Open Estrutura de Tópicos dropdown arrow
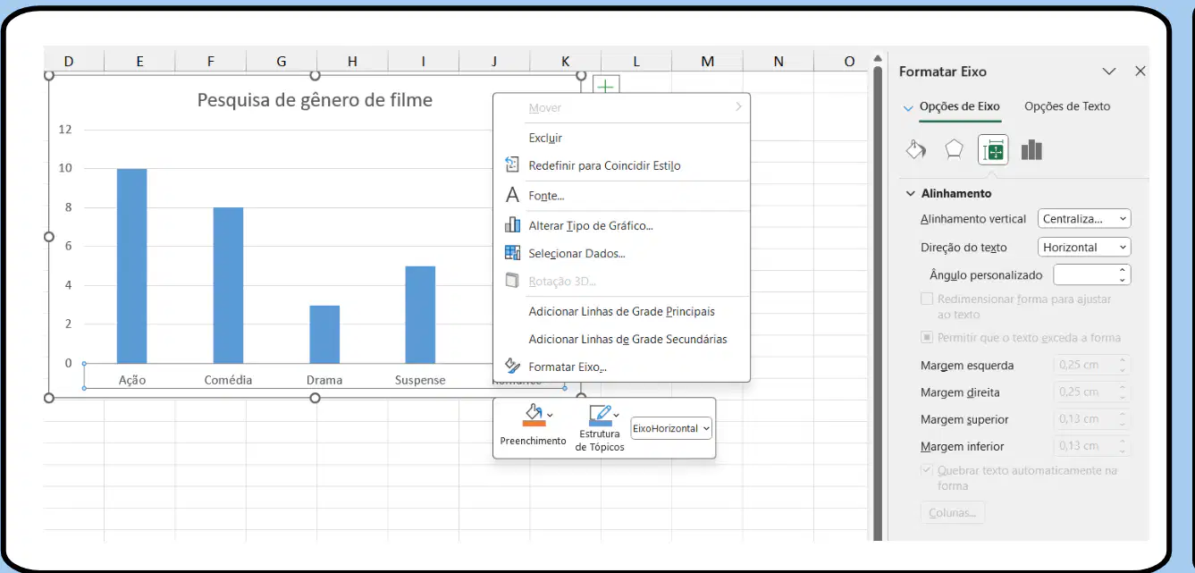Image resolution: width=1195 pixels, height=573 pixels. [616, 415]
